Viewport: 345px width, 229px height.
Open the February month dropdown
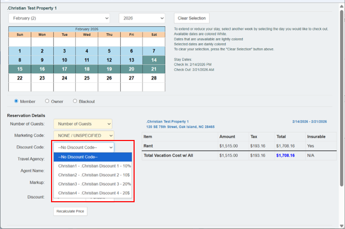point(59,18)
